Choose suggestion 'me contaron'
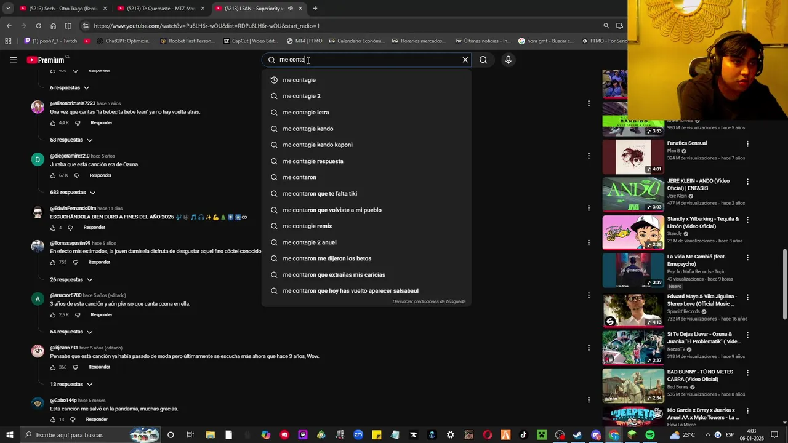The image size is (788, 443). (x=366, y=177)
